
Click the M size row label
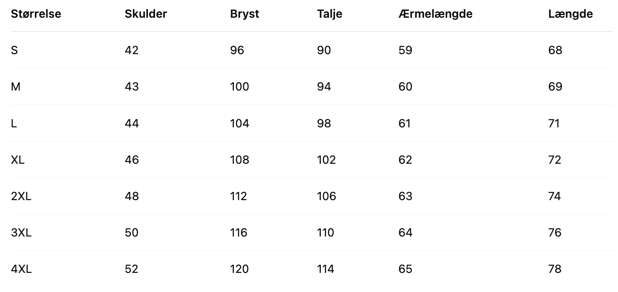pos(15,86)
